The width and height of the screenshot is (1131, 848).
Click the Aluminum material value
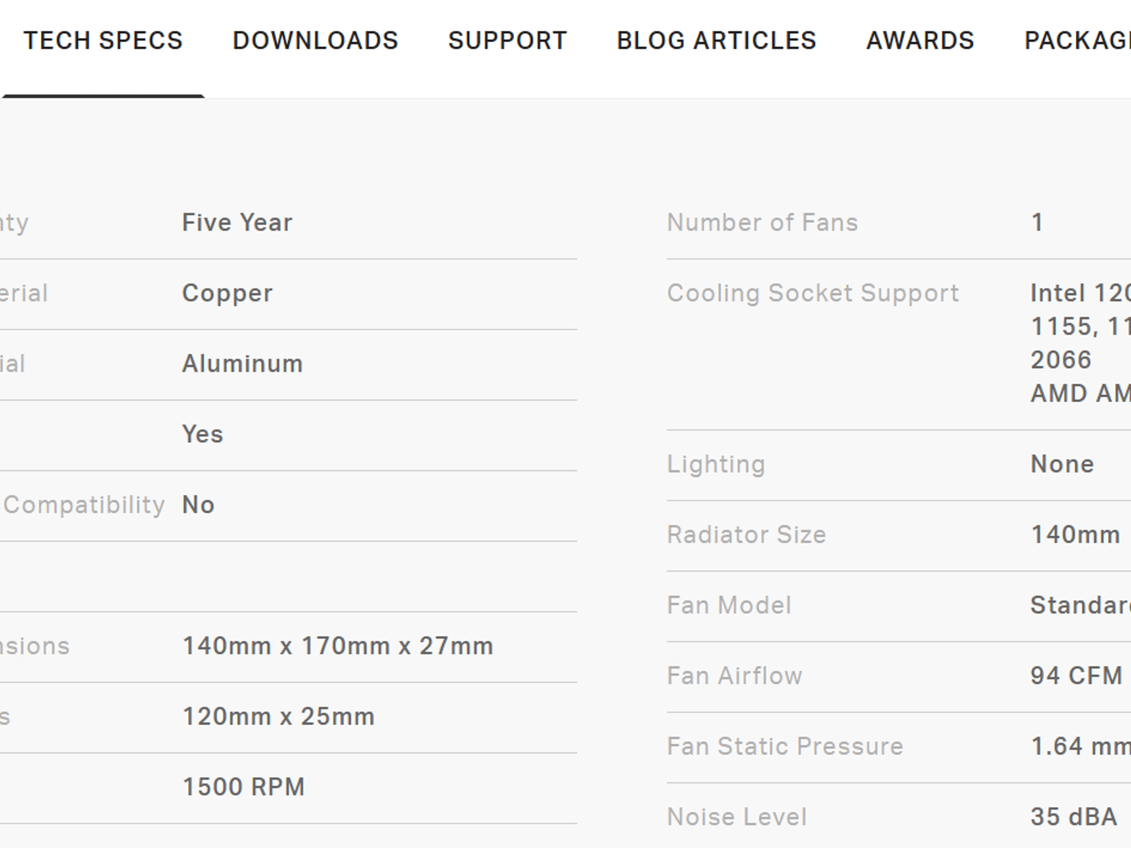point(242,364)
